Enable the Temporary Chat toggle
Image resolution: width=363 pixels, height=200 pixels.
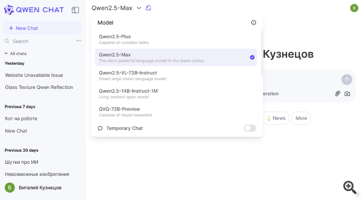pyautogui.click(x=250, y=128)
